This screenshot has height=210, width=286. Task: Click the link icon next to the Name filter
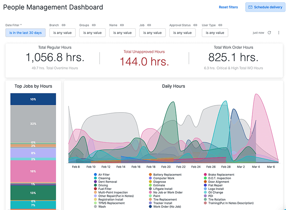pyautogui.click(x=121, y=25)
